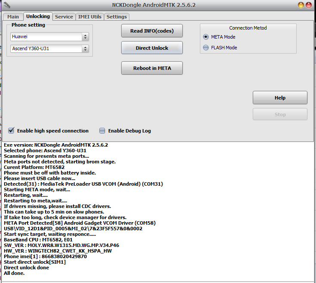The image size is (316, 283).
Task: Go to the IMEI Utils tab
Action: point(90,17)
